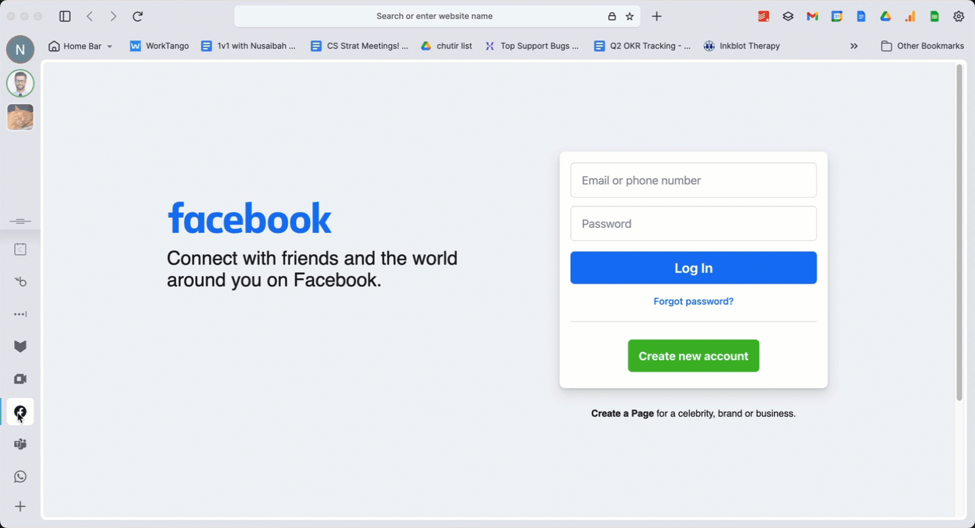The height and width of the screenshot is (528, 975).
Task: Open the 'chutir list' bookmark
Action: coord(446,46)
